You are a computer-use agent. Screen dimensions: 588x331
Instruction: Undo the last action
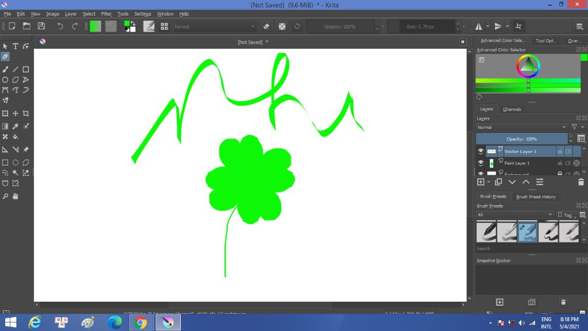[60, 26]
